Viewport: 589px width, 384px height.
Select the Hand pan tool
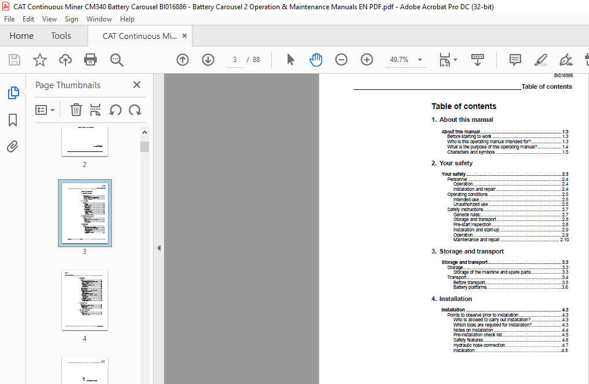click(x=316, y=60)
